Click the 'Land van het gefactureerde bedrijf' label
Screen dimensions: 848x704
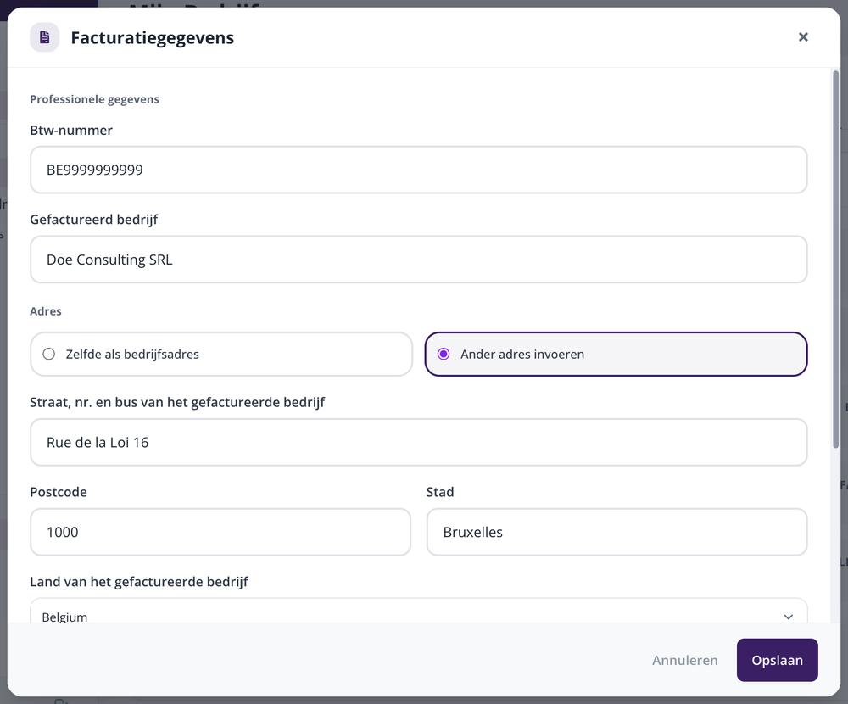tap(139, 582)
